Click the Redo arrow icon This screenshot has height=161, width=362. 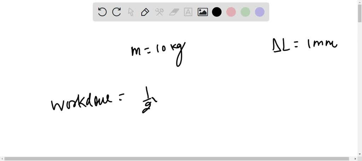coord(117,12)
